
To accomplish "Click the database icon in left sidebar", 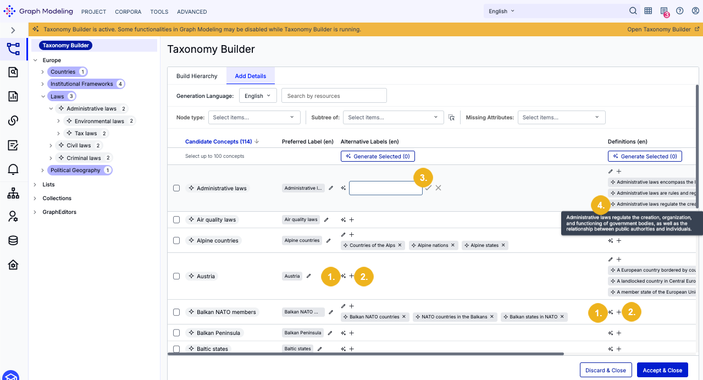I will (13, 240).
